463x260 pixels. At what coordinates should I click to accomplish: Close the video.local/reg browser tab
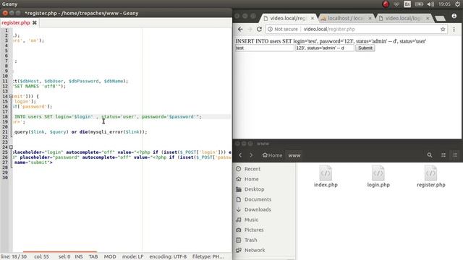[x=313, y=18]
